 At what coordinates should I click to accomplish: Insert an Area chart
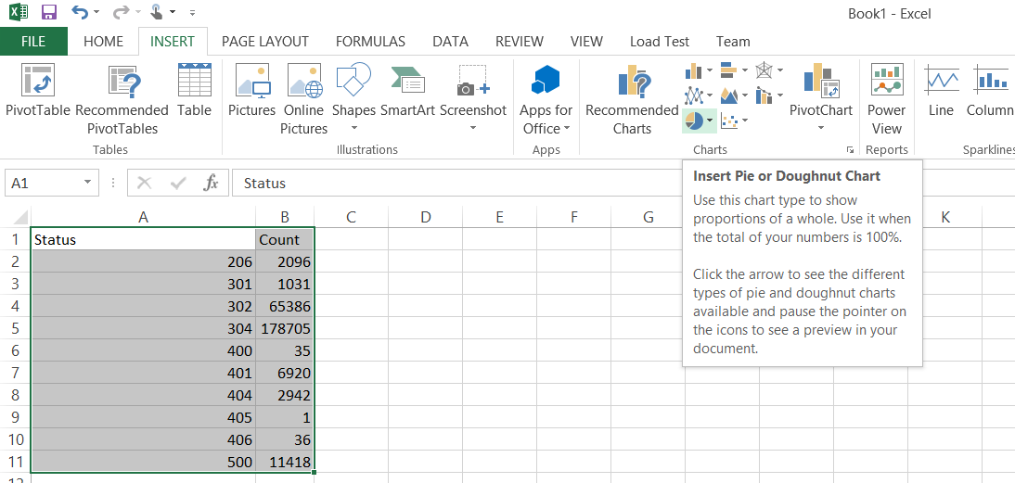(x=729, y=95)
